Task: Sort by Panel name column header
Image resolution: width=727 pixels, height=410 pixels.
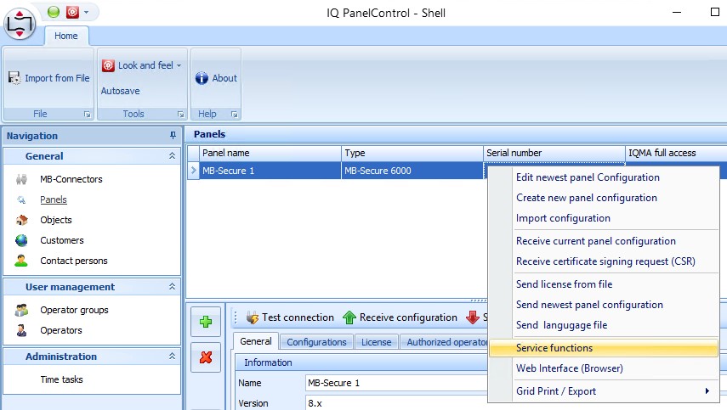Action: (x=270, y=153)
